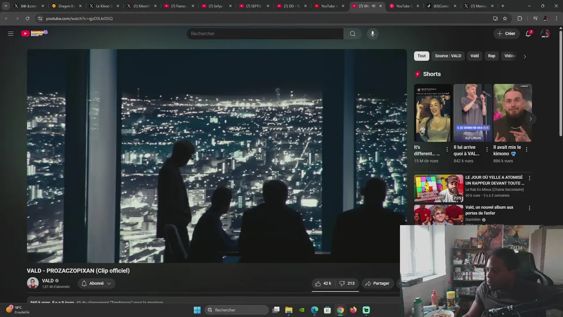Click the YouTube search magnifier button

pyautogui.click(x=353, y=33)
